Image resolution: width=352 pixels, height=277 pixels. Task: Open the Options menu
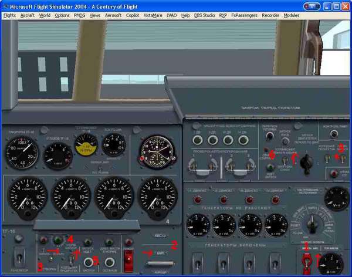62,15
